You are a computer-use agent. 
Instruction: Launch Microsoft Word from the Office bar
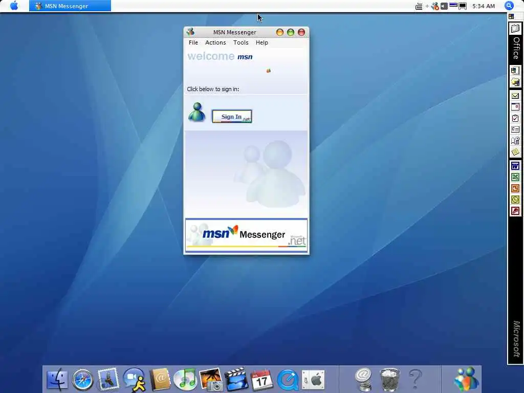[515, 166]
